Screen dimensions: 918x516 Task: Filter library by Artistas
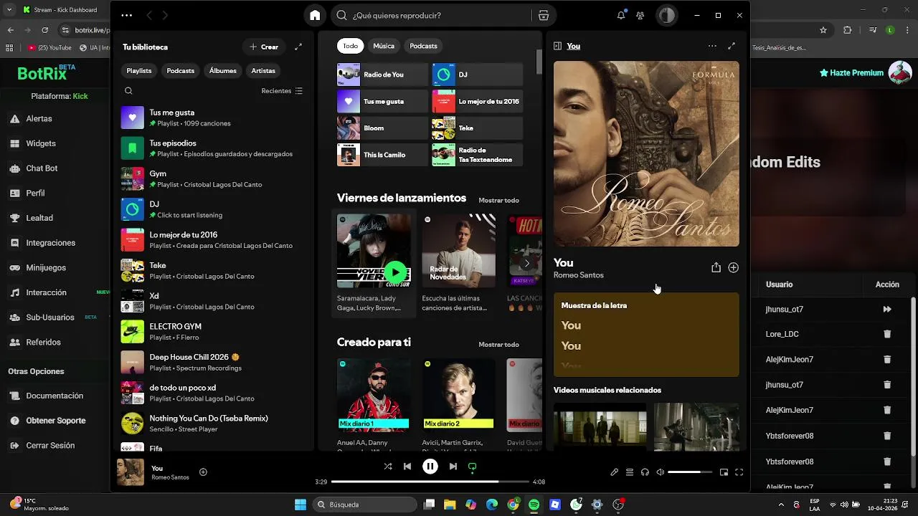pyautogui.click(x=263, y=71)
